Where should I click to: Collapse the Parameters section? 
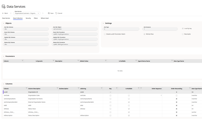[4, 56]
